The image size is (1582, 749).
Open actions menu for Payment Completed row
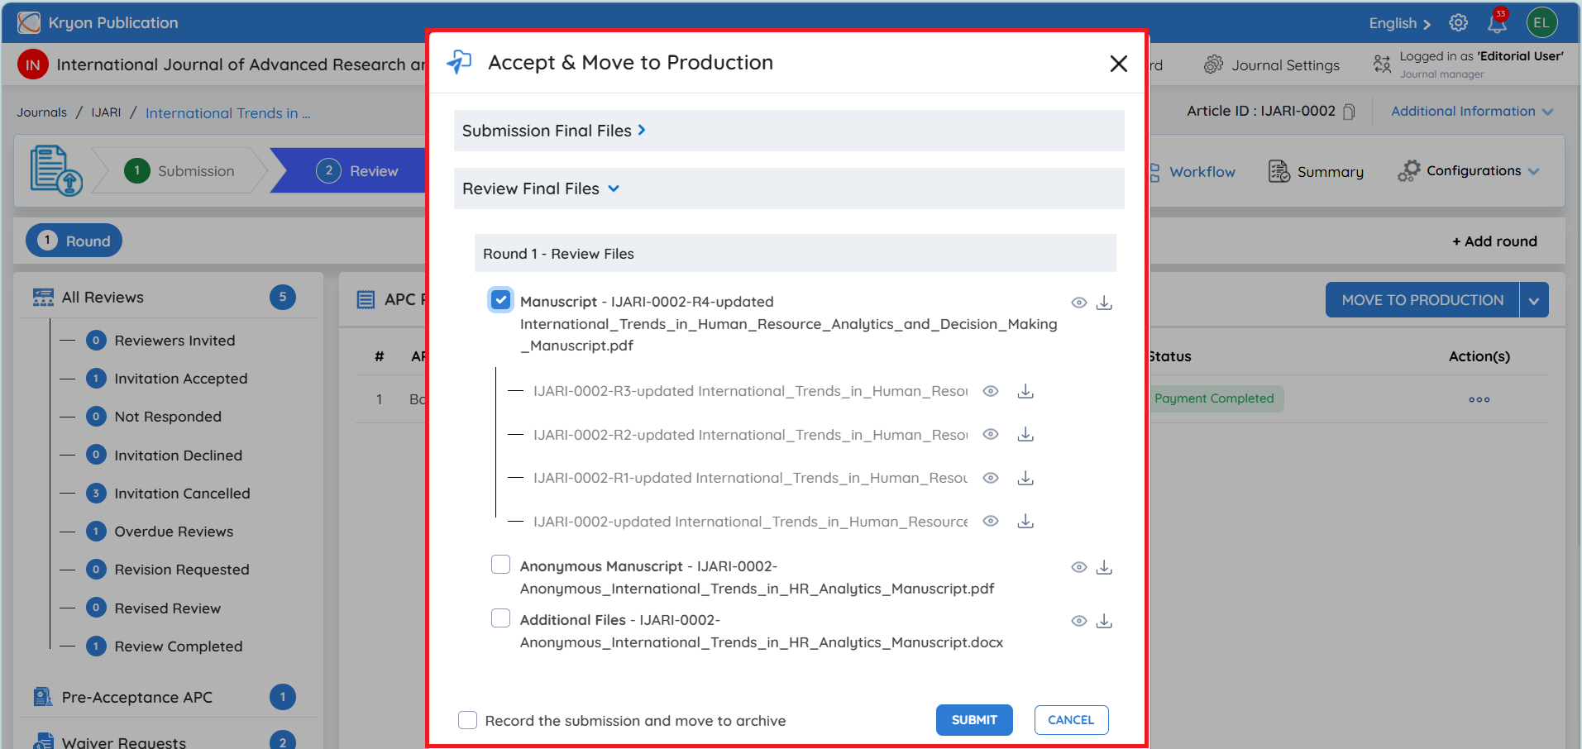tap(1479, 399)
